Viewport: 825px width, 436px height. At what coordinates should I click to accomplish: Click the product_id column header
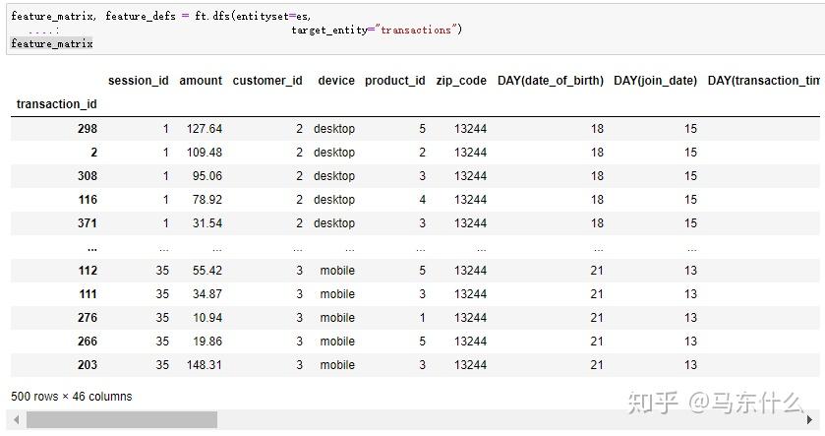click(x=395, y=81)
